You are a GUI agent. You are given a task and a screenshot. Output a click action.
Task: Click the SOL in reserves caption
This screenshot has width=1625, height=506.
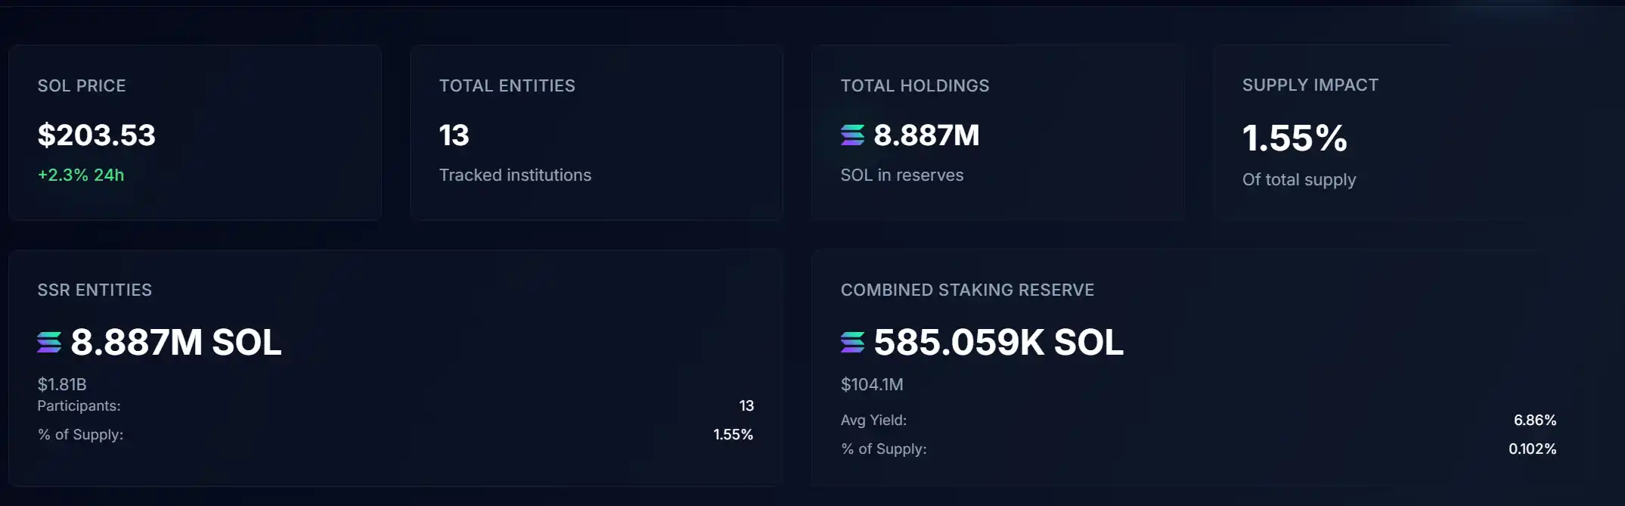[901, 175]
